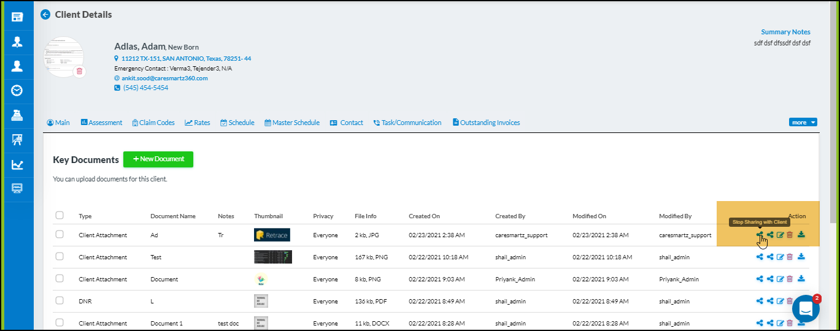Delete the client profile photo via trash icon
Image resolution: width=840 pixels, height=331 pixels.
point(79,72)
